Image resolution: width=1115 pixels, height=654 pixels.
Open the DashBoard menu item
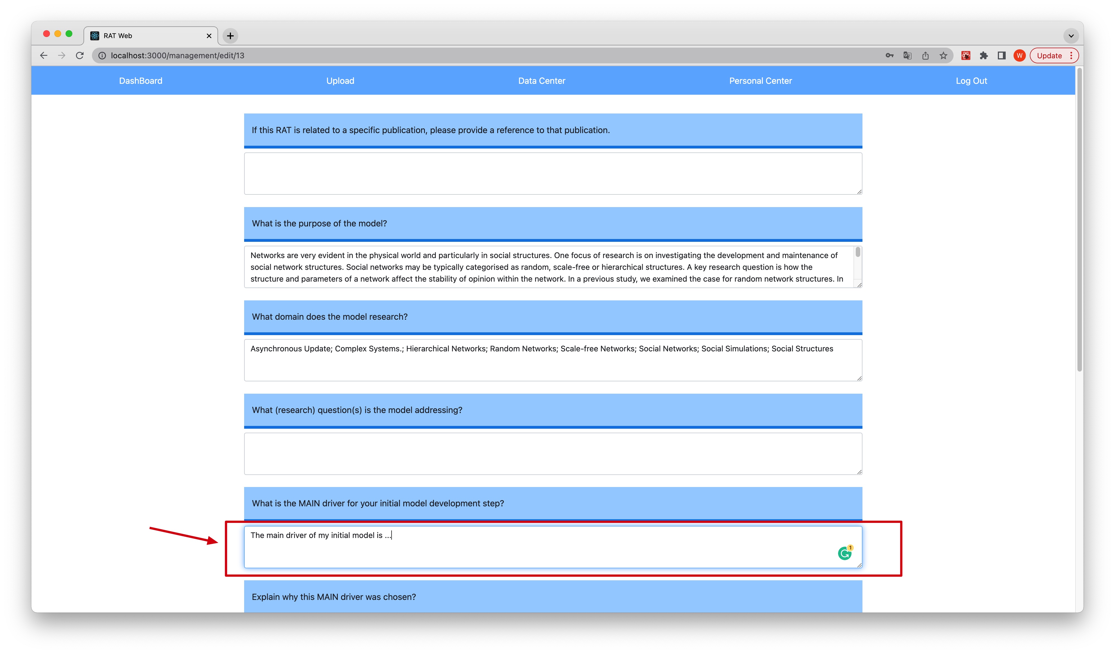(x=141, y=80)
